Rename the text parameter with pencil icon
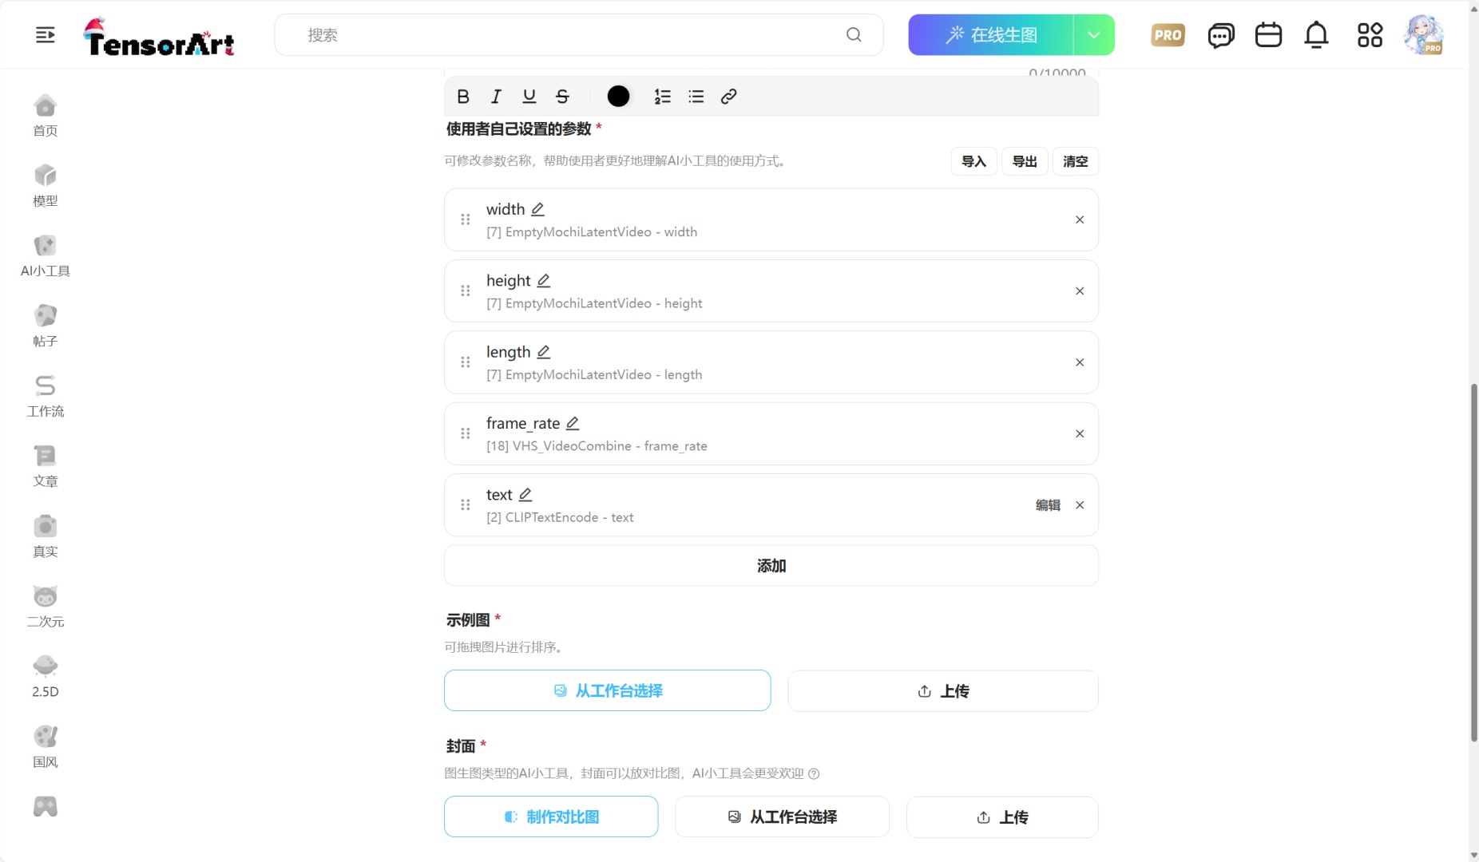The height and width of the screenshot is (862, 1479). click(x=525, y=495)
